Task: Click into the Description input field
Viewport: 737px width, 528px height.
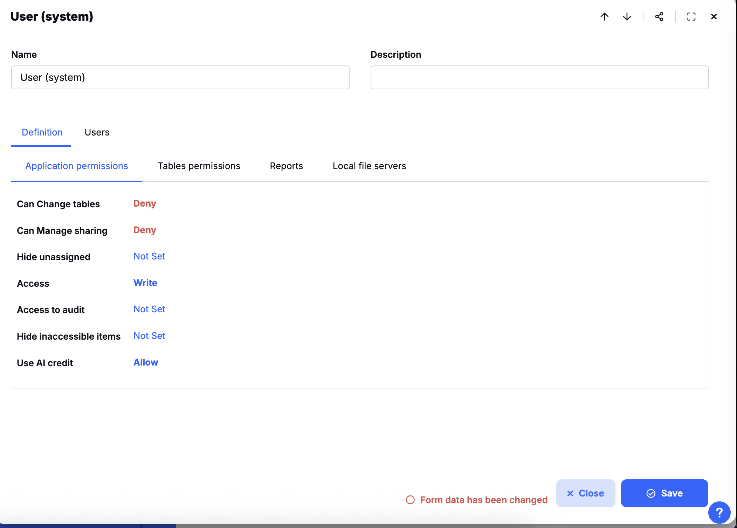Action: click(x=539, y=77)
